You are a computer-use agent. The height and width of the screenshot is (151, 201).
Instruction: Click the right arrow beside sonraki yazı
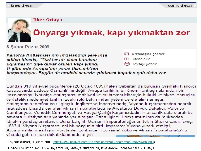pyautogui.click(x=195, y=6)
